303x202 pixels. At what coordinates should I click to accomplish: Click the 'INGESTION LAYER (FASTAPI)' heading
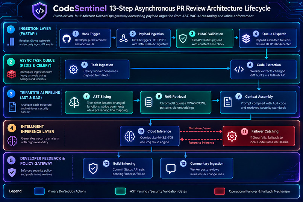coord(35,31)
